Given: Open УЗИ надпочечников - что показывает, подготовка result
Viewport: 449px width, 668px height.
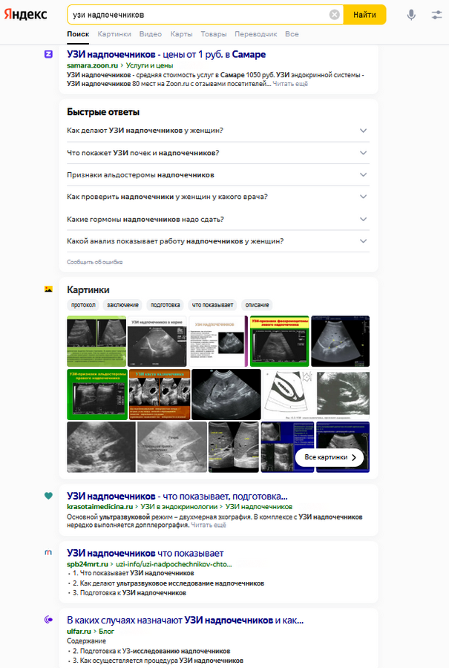Looking at the screenshot, I should tap(177, 497).
